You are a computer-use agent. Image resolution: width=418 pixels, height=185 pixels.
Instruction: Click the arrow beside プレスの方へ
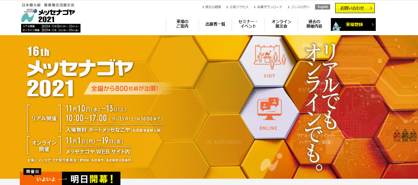coord(289,7)
